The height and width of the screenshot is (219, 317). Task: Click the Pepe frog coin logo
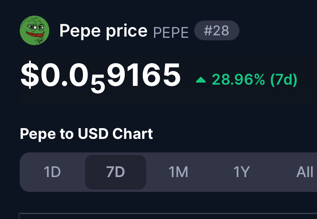(x=34, y=30)
